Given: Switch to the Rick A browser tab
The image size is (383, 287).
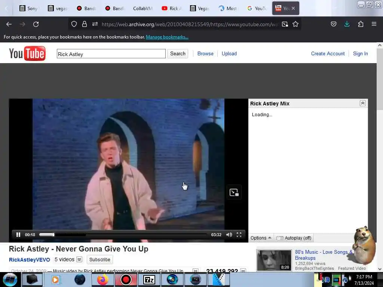Looking at the screenshot, I should (x=171, y=8).
